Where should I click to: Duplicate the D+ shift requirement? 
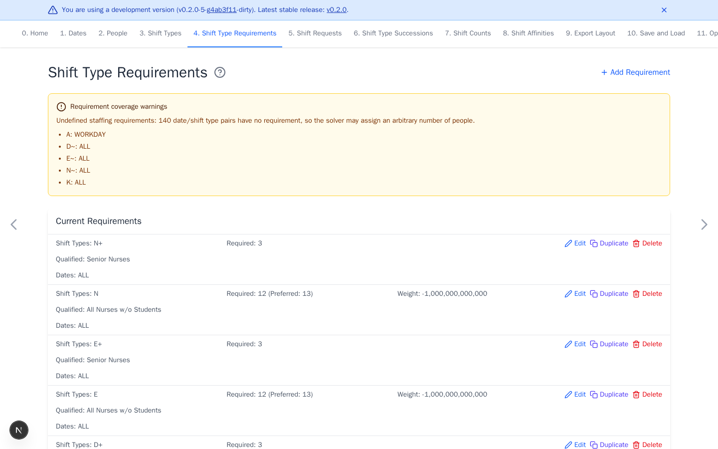609,445
